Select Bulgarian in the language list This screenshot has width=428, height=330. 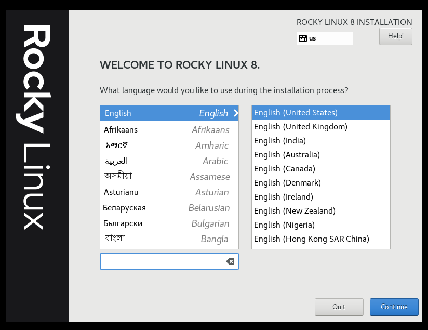(x=169, y=223)
